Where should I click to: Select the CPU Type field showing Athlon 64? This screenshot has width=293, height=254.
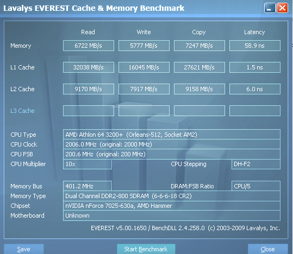click(172, 135)
